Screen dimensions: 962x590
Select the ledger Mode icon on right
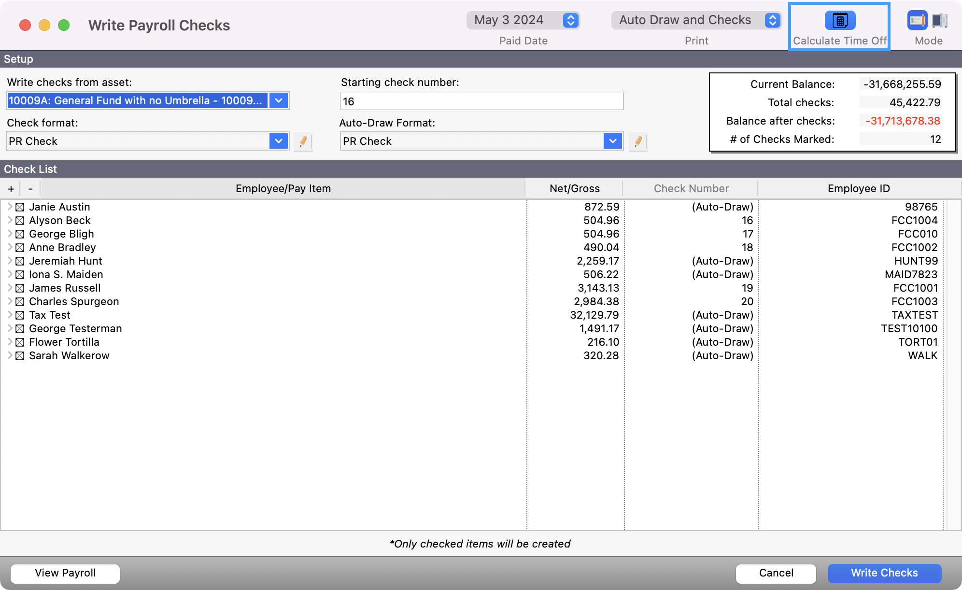pyautogui.click(x=939, y=21)
